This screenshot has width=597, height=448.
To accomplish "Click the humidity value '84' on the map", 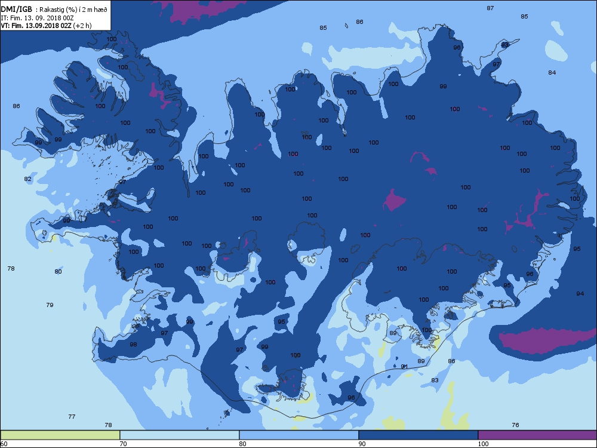I will click(552, 72).
